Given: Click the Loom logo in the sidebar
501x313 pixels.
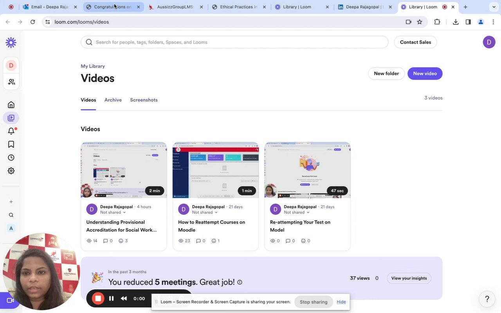Looking at the screenshot, I should [x=11, y=42].
